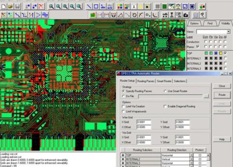Image resolution: width=233 pixels, height=167 pixels.
Task: Open the Views dropdown list
Action: pos(228,32)
